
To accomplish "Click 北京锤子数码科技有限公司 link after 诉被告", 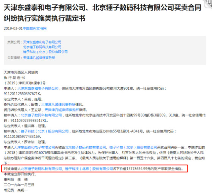I will coord(86,147).
